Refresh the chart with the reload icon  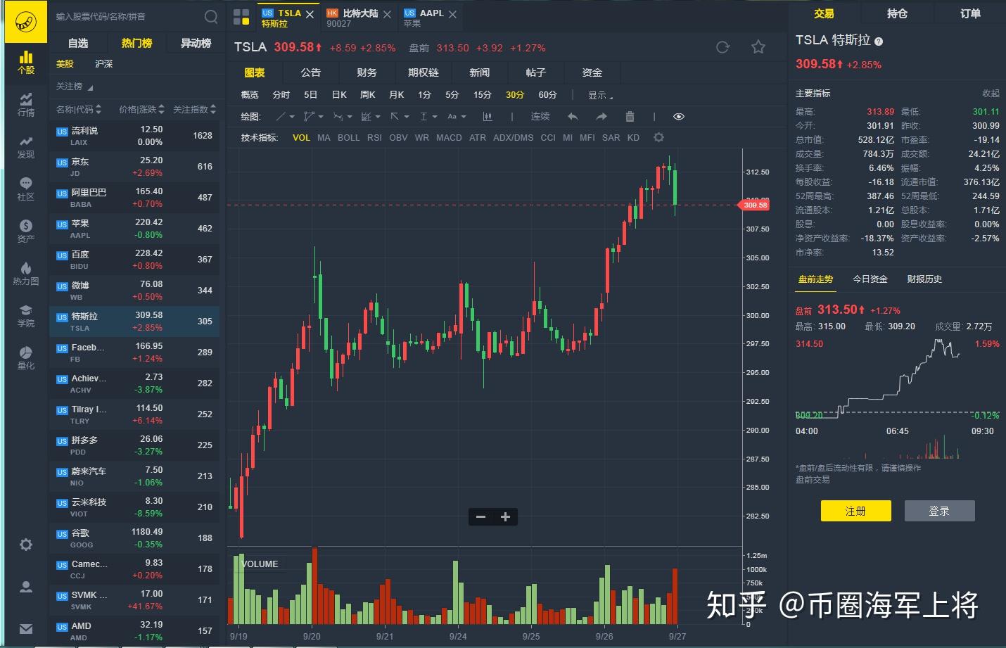click(x=722, y=47)
